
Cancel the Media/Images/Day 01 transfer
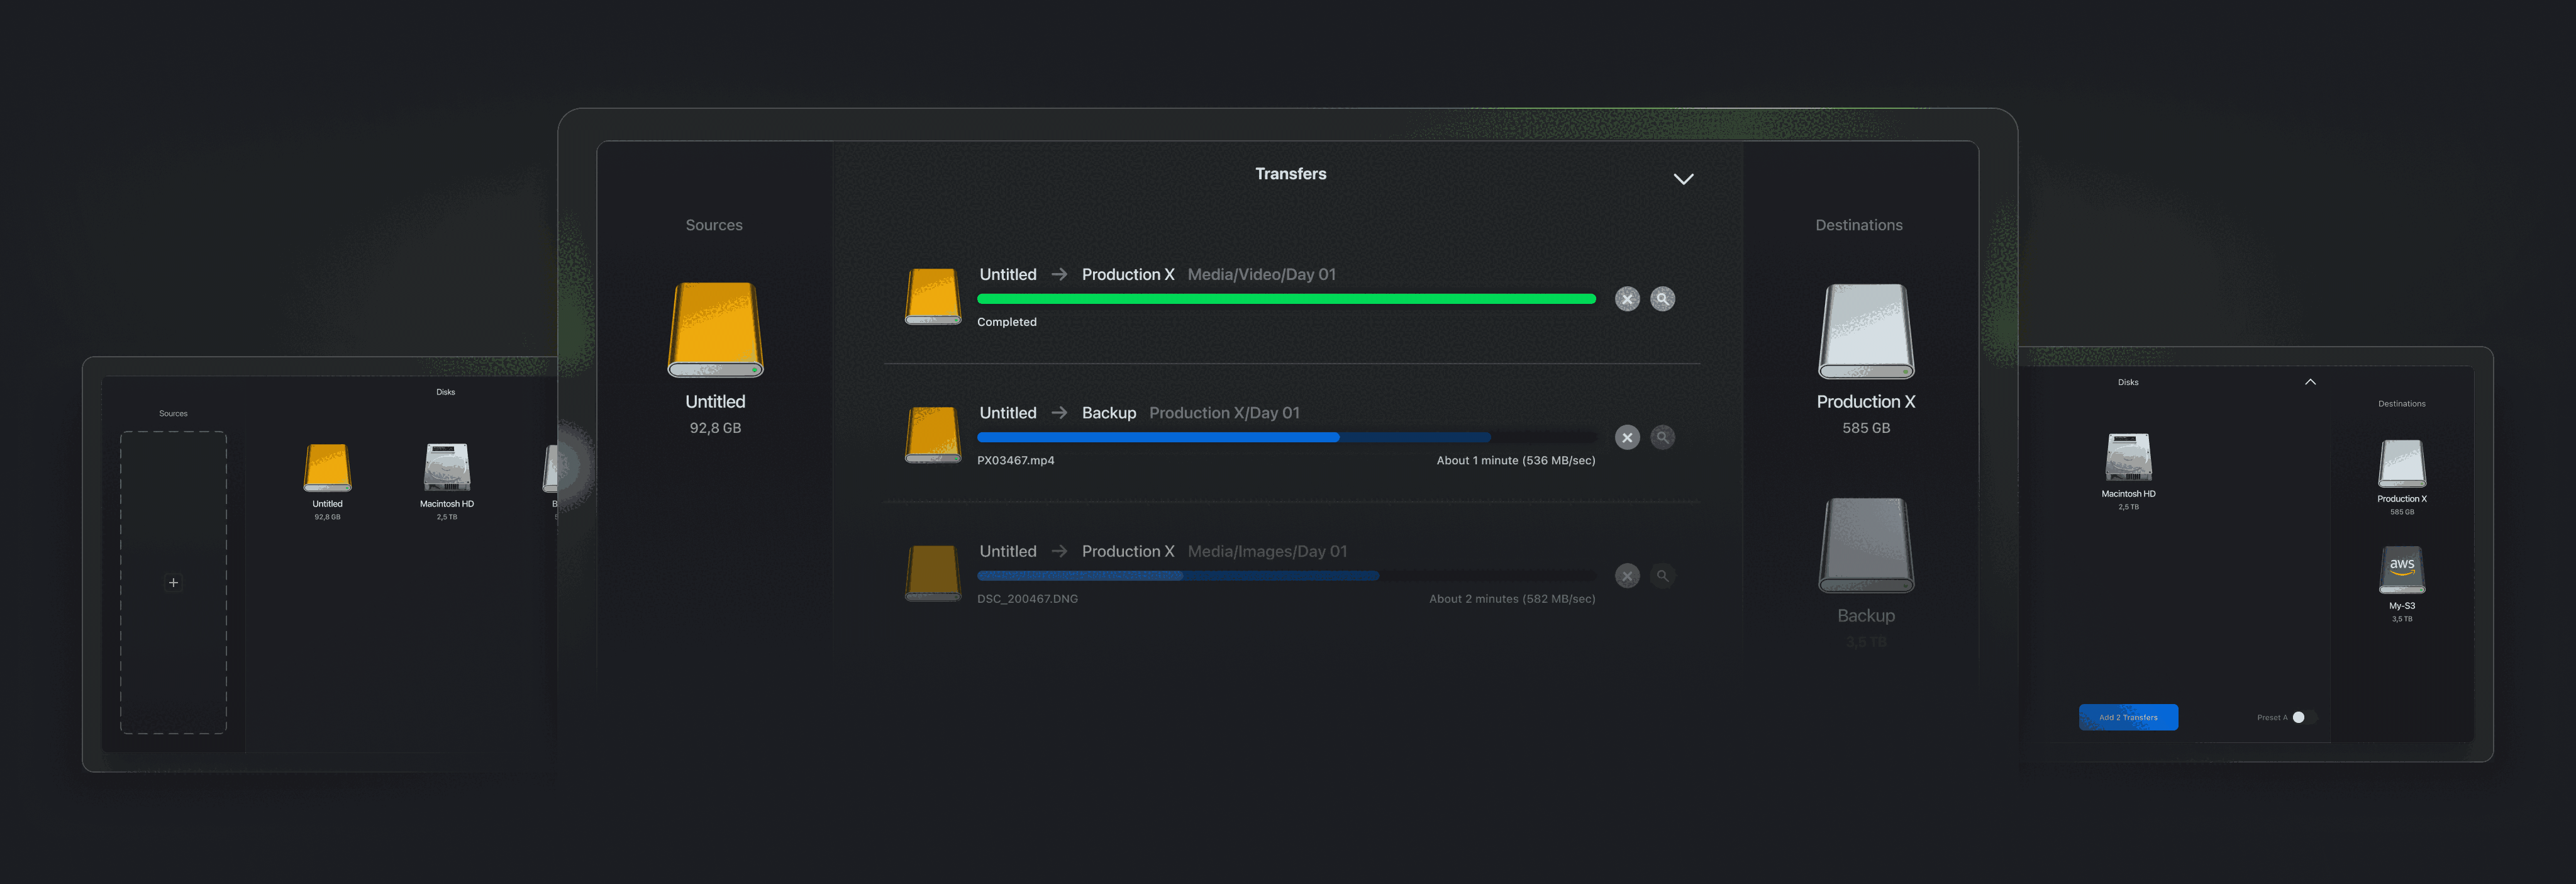coord(1627,576)
